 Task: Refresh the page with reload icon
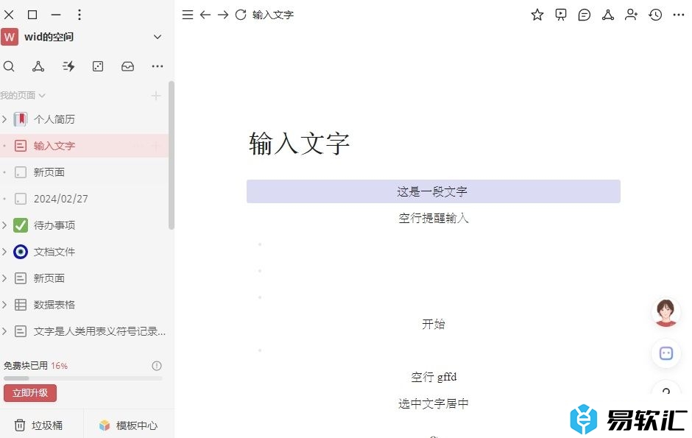pos(241,15)
